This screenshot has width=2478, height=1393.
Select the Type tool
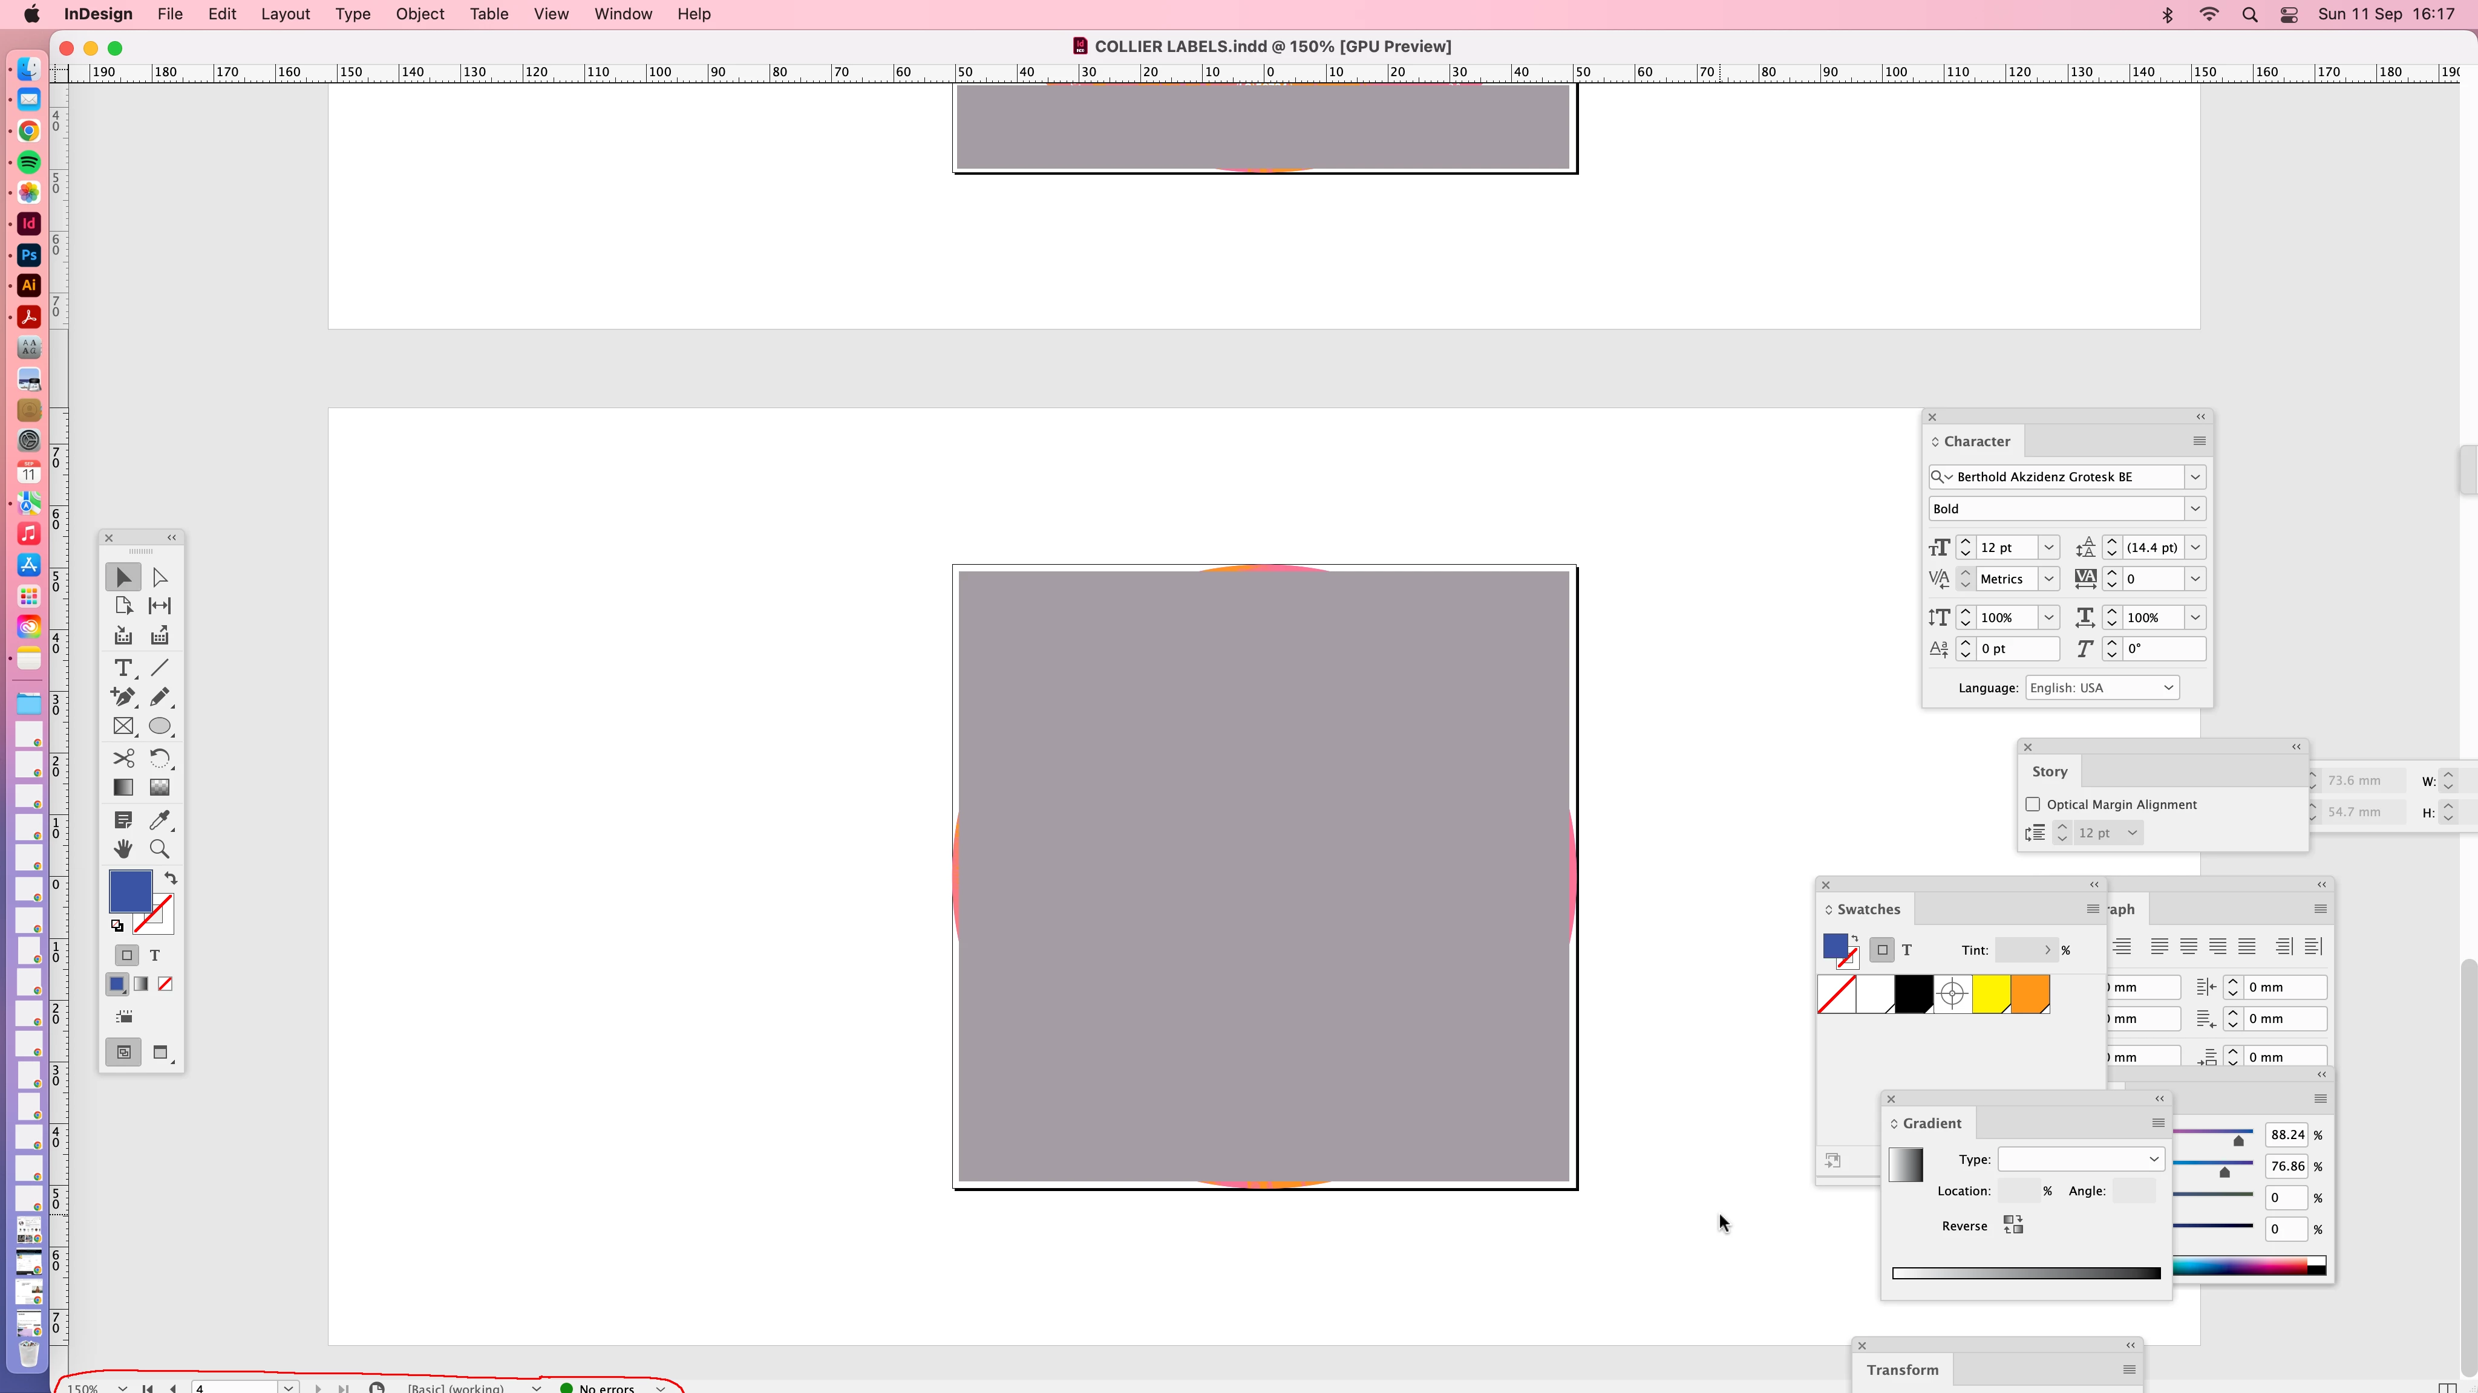click(x=123, y=668)
